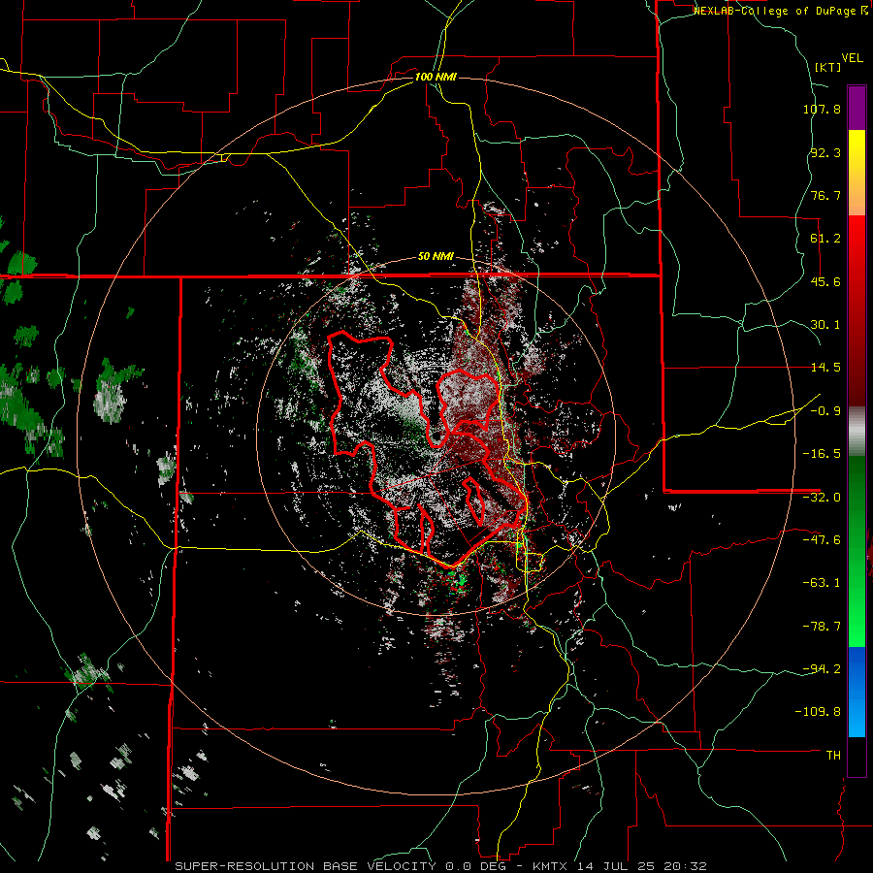Pick the green segment of velocity scale
Screen dimensions: 873x873
[857, 551]
